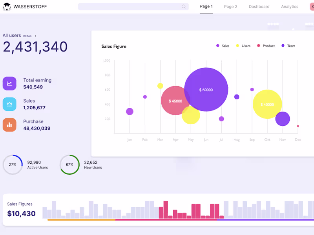The height and width of the screenshot is (235, 314).
Task: Go to the Dashboard page
Action: tap(259, 7)
